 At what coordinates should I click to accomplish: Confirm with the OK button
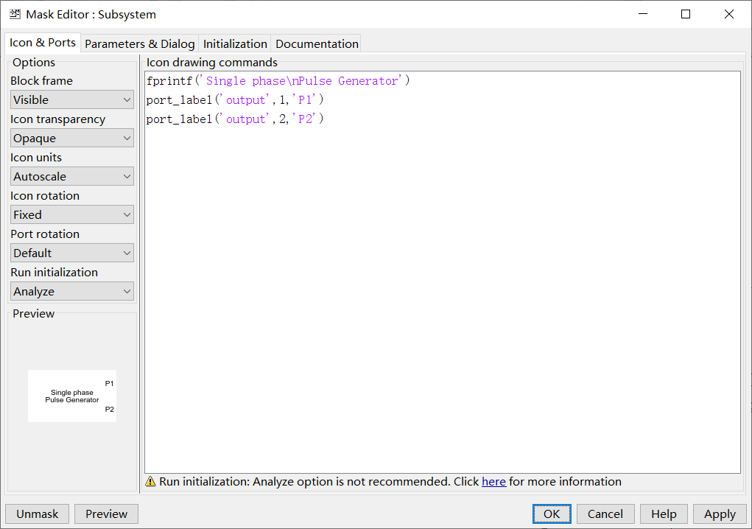coord(552,514)
